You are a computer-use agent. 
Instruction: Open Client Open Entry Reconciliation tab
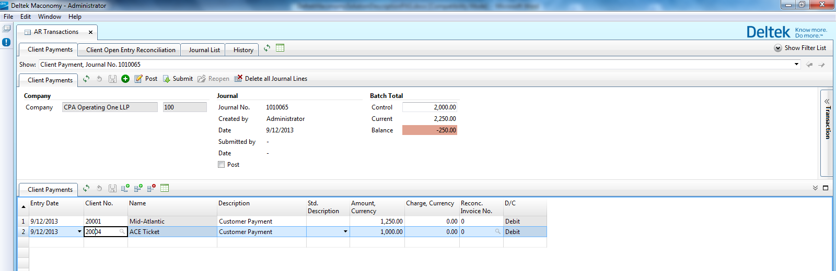131,50
